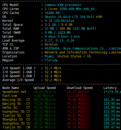Click Guangzhou CT download '13.11 Mbit/s'

click(x=78, y=112)
